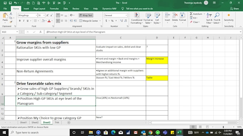The width and height of the screenshot is (243, 136).
Task: Open Microsoft Edge from the taskbar
Action: tap(113, 132)
